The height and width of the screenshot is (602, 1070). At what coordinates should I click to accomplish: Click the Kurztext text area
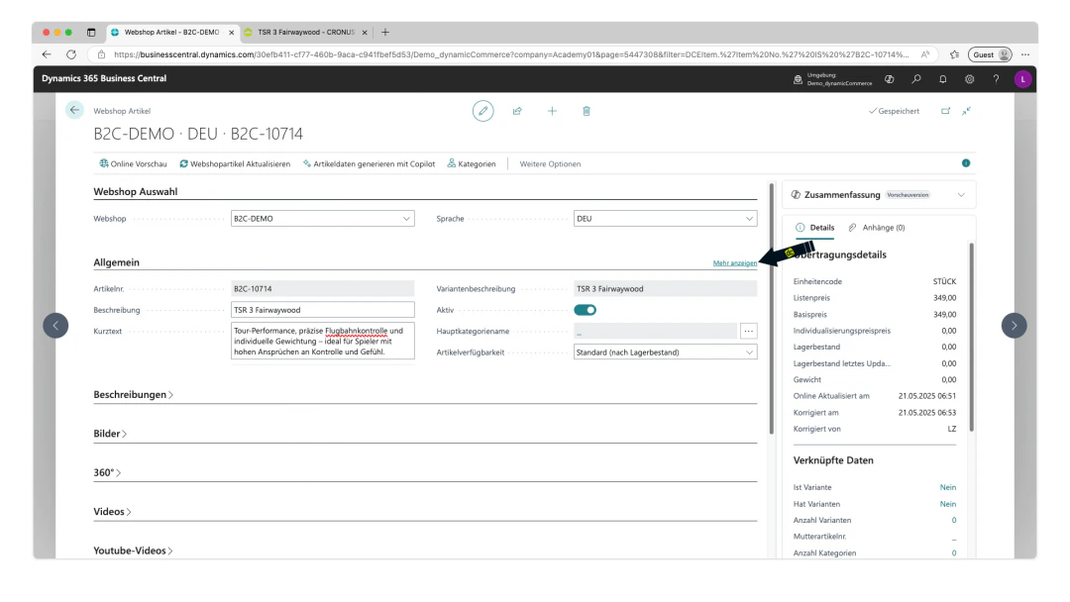click(322, 341)
